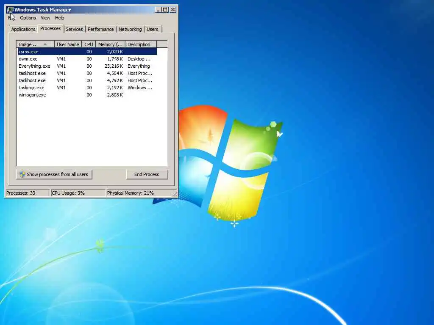
Task: Select the Everything.exe process
Action: click(87, 66)
